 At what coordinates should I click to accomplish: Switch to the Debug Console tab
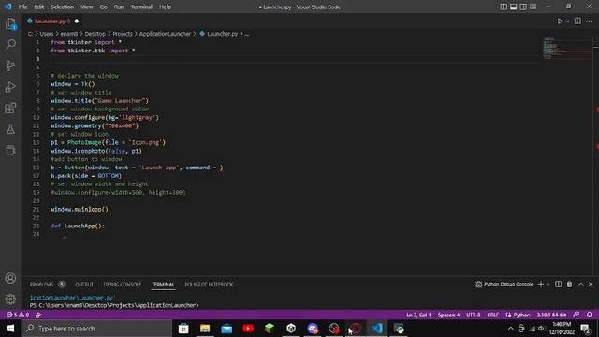pos(123,285)
